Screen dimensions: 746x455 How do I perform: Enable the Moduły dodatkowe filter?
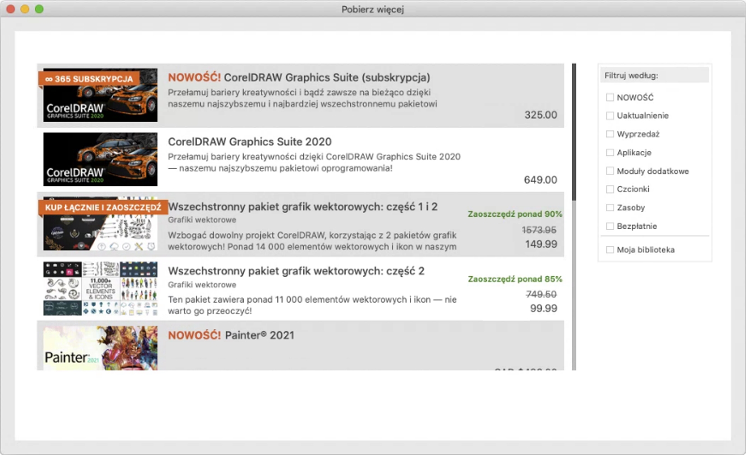pyautogui.click(x=610, y=171)
